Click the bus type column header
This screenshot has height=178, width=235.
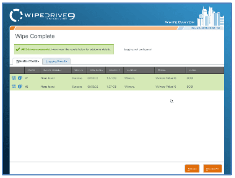(x=205, y=70)
